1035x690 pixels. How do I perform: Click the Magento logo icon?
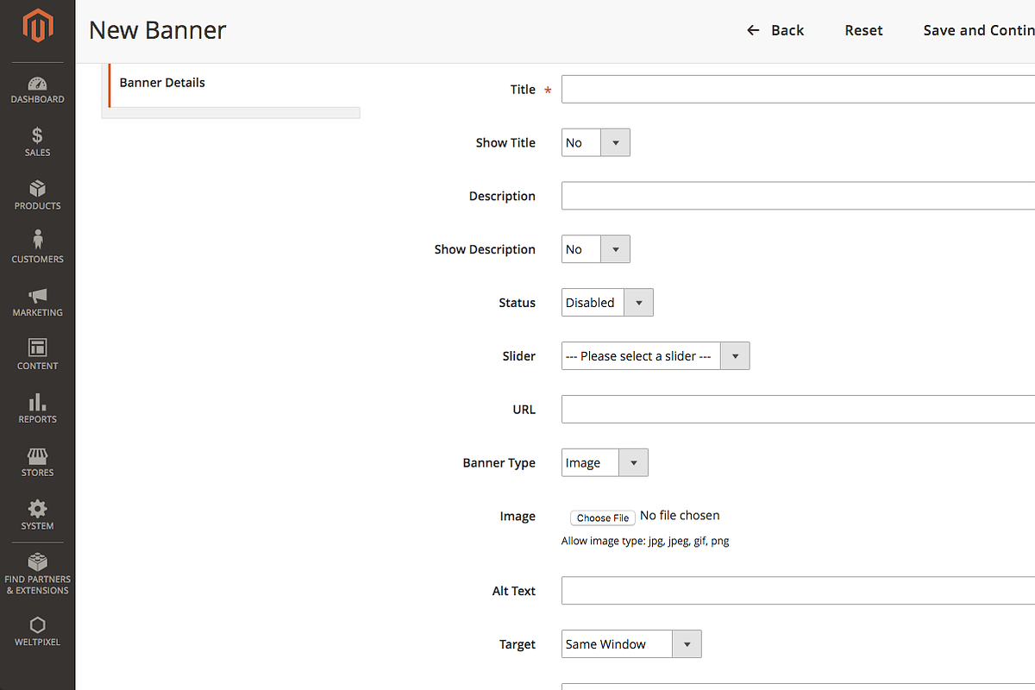coord(37,27)
